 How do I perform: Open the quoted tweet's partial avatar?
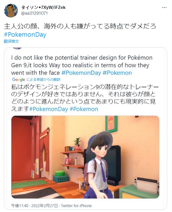[17, 48]
